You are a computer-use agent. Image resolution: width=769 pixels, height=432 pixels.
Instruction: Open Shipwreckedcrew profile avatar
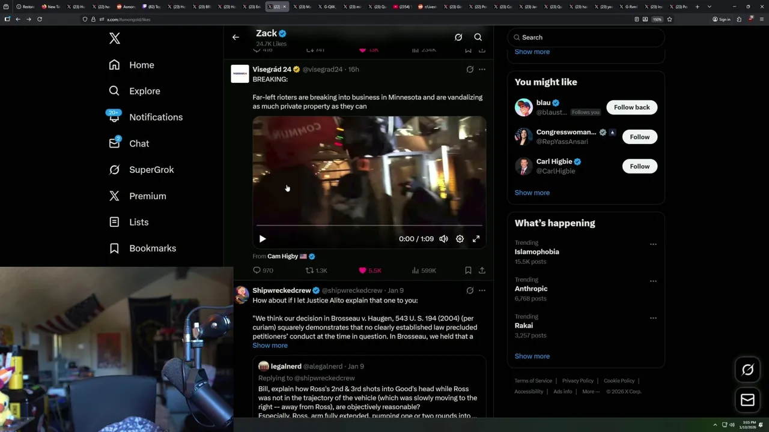(x=242, y=295)
